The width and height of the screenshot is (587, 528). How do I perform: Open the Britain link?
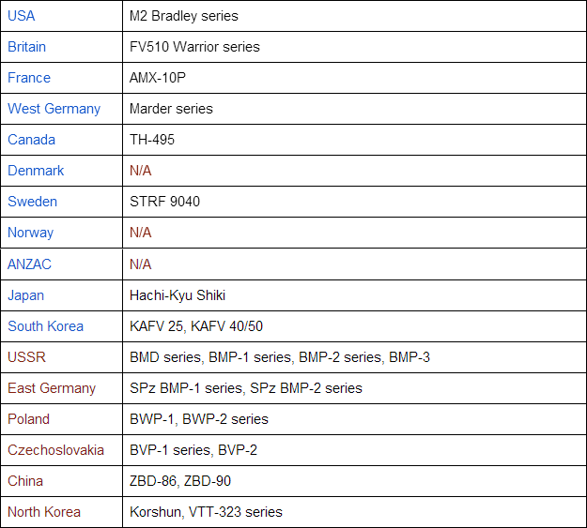click(27, 47)
